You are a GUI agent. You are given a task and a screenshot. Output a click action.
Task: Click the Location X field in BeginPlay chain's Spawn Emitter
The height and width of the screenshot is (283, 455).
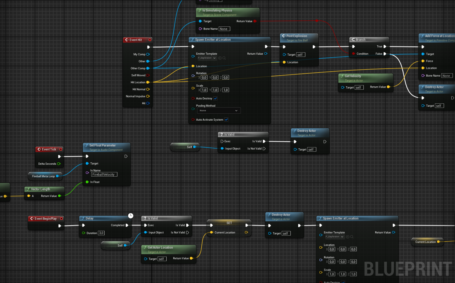332,249
